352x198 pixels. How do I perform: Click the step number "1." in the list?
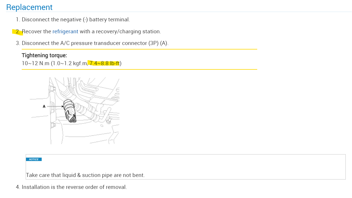pyautogui.click(x=18, y=20)
